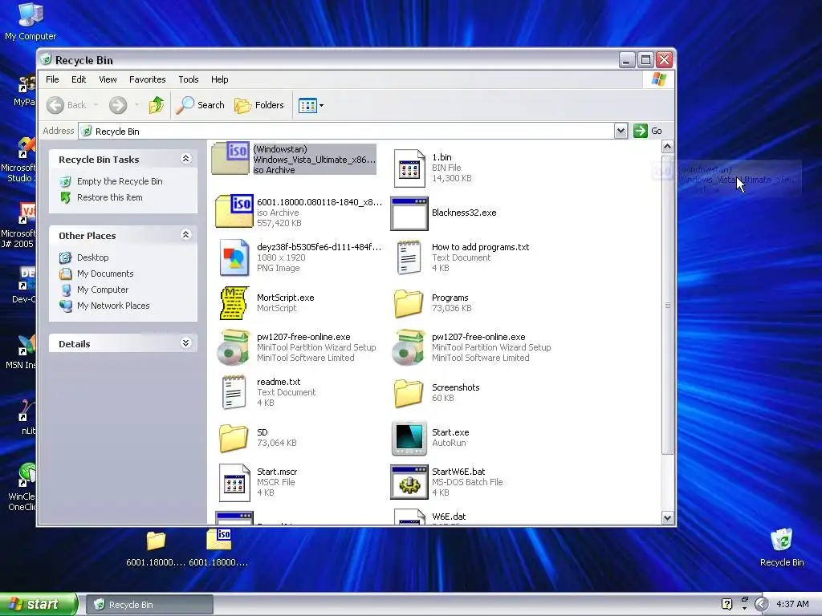Select the Windowstan Vista Ultimate iso icon

coord(230,159)
